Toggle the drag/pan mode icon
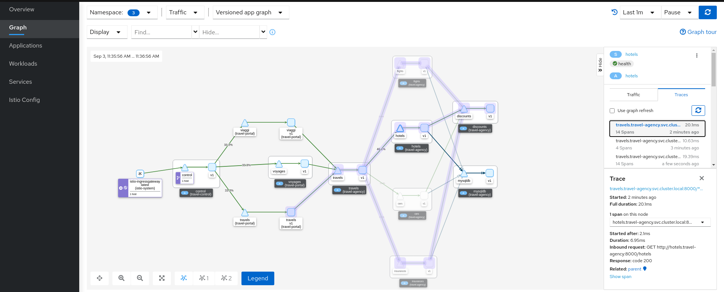 100,278
